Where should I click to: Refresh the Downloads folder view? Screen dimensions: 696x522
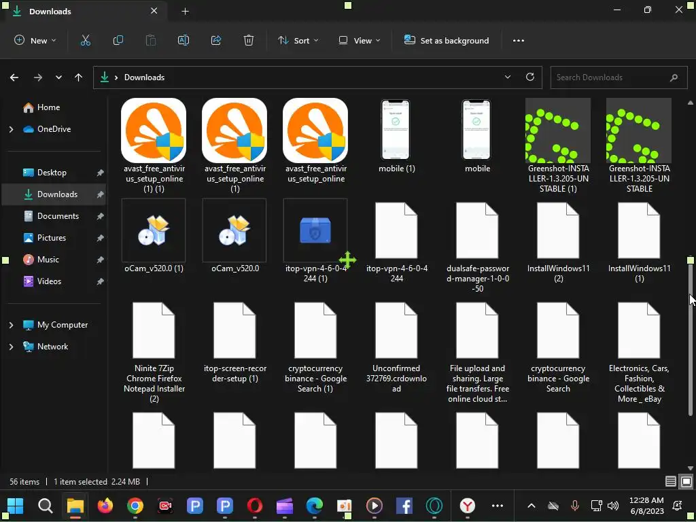tap(530, 77)
